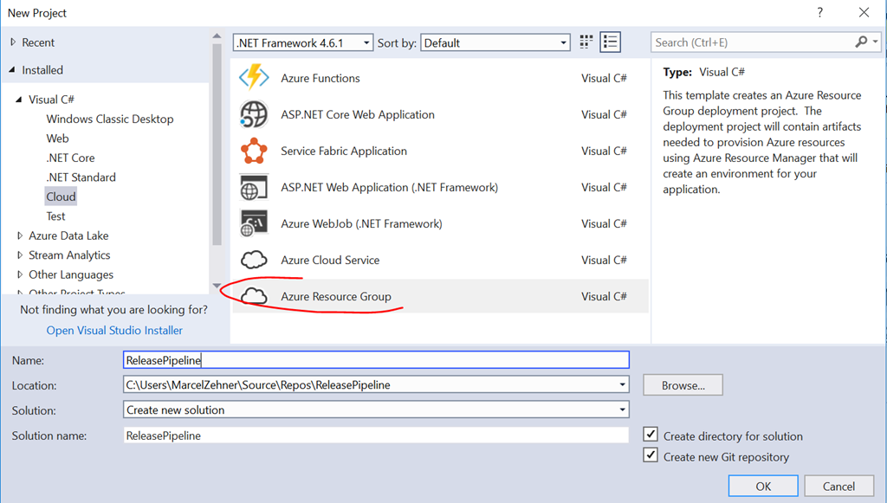The width and height of the screenshot is (887, 503).
Task: Select the Azure WebJob template icon
Action: click(254, 223)
